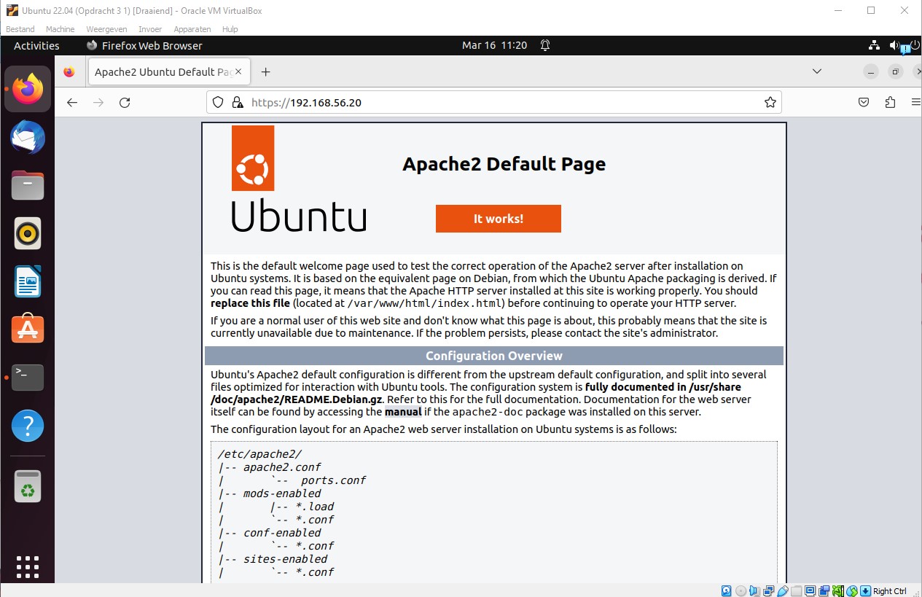Image resolution: width=922 pixels, height=597 pixels.
Task: Open the Invoer menu in VirtualBox
Action: [x=150, y=29]
